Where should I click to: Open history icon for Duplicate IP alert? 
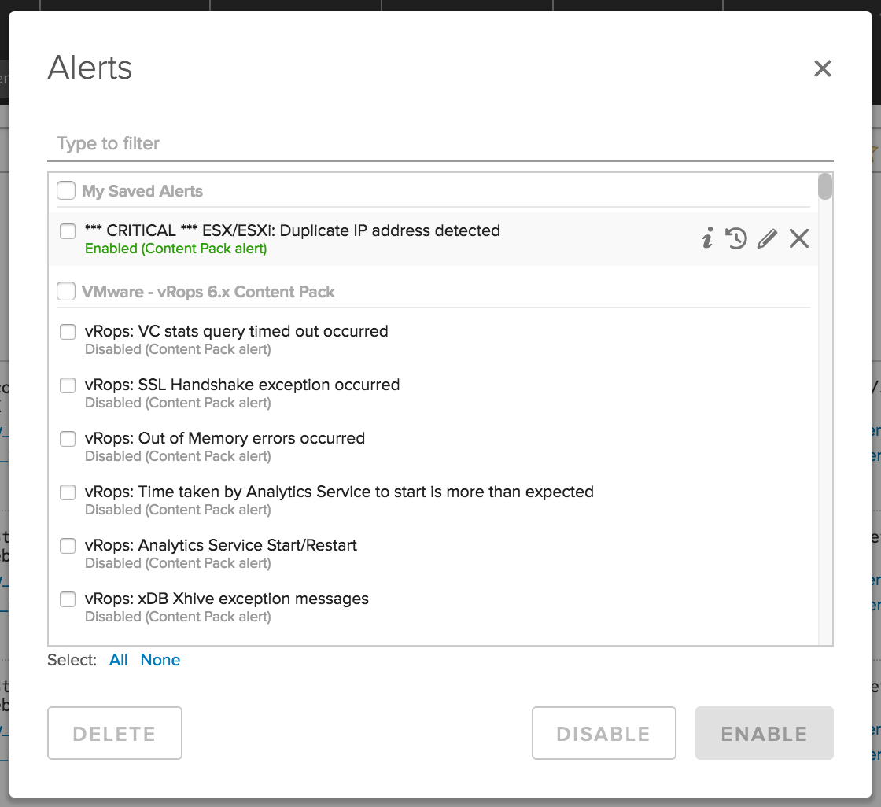click(736, 238)
